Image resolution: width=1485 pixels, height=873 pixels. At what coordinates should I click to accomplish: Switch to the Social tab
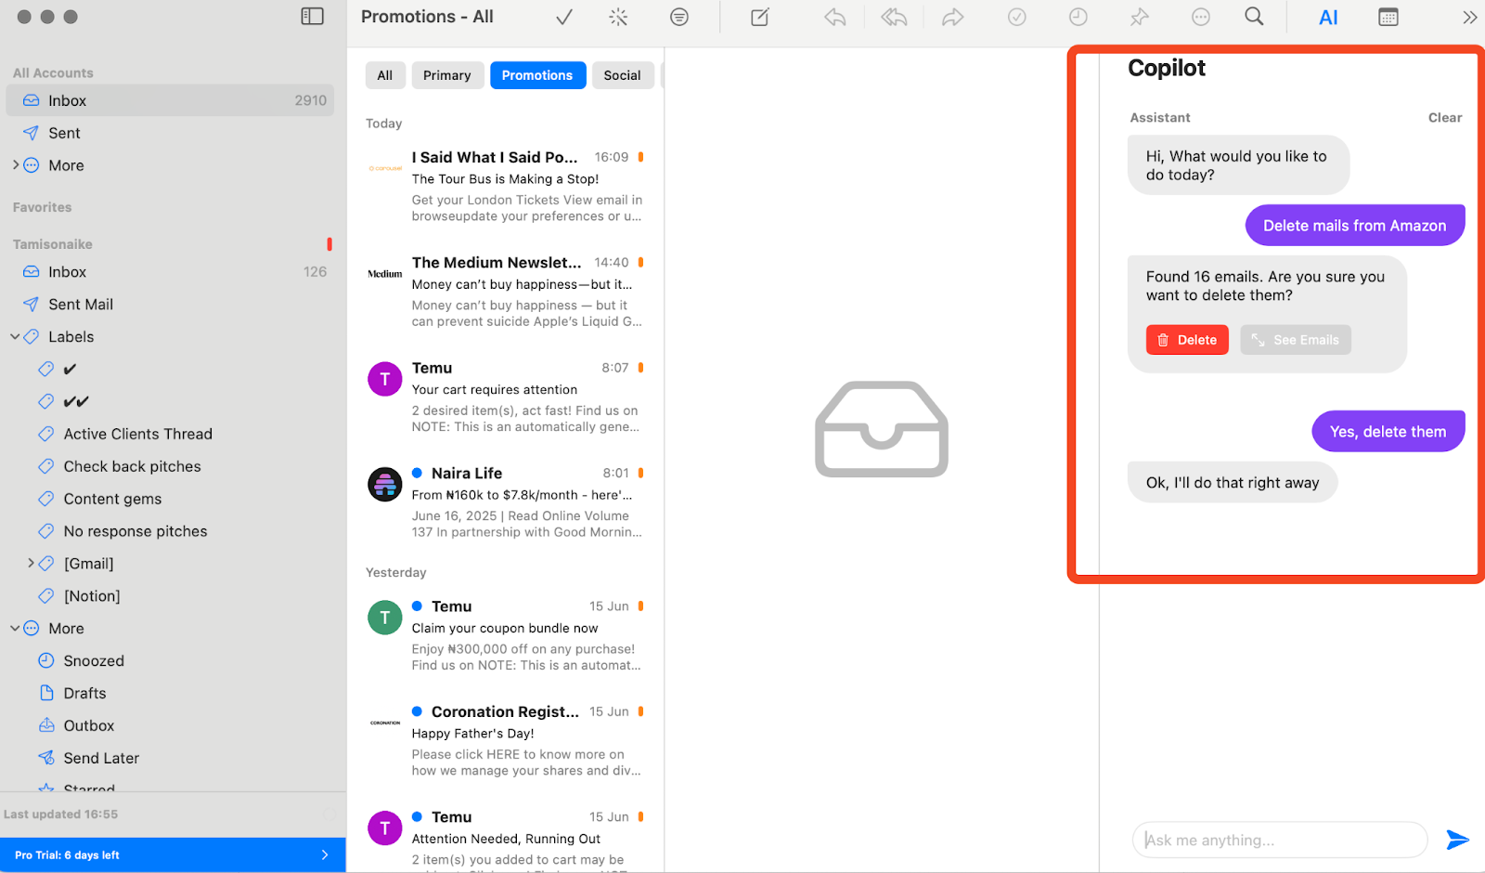(622, 75)
